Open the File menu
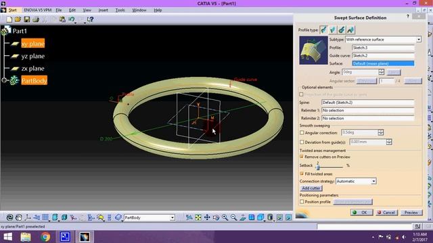This screenshot has width=433, height=243. 59,10
